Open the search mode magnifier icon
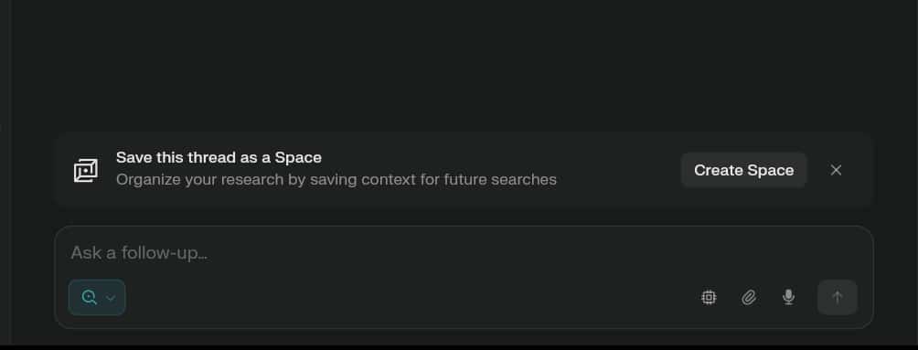The image size is (918, 350). click(x=89, y=297)
